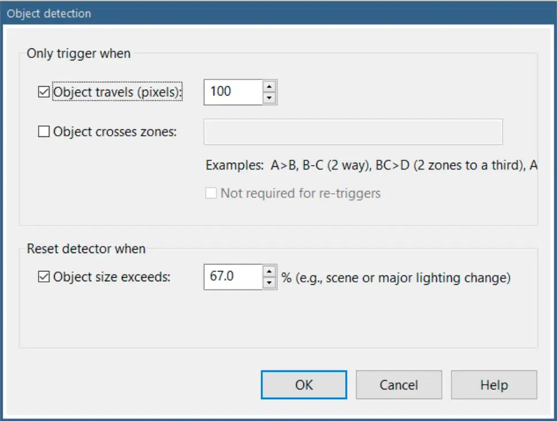
Task: Lower object size percentage with down arrow
Action: coord(269,284)
